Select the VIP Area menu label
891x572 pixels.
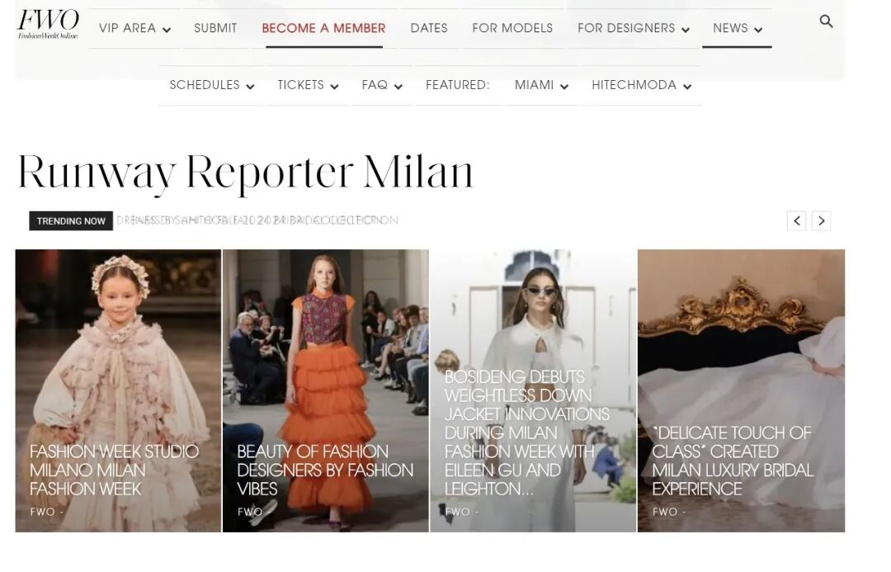pyautogui.click(x=127, y=28)
